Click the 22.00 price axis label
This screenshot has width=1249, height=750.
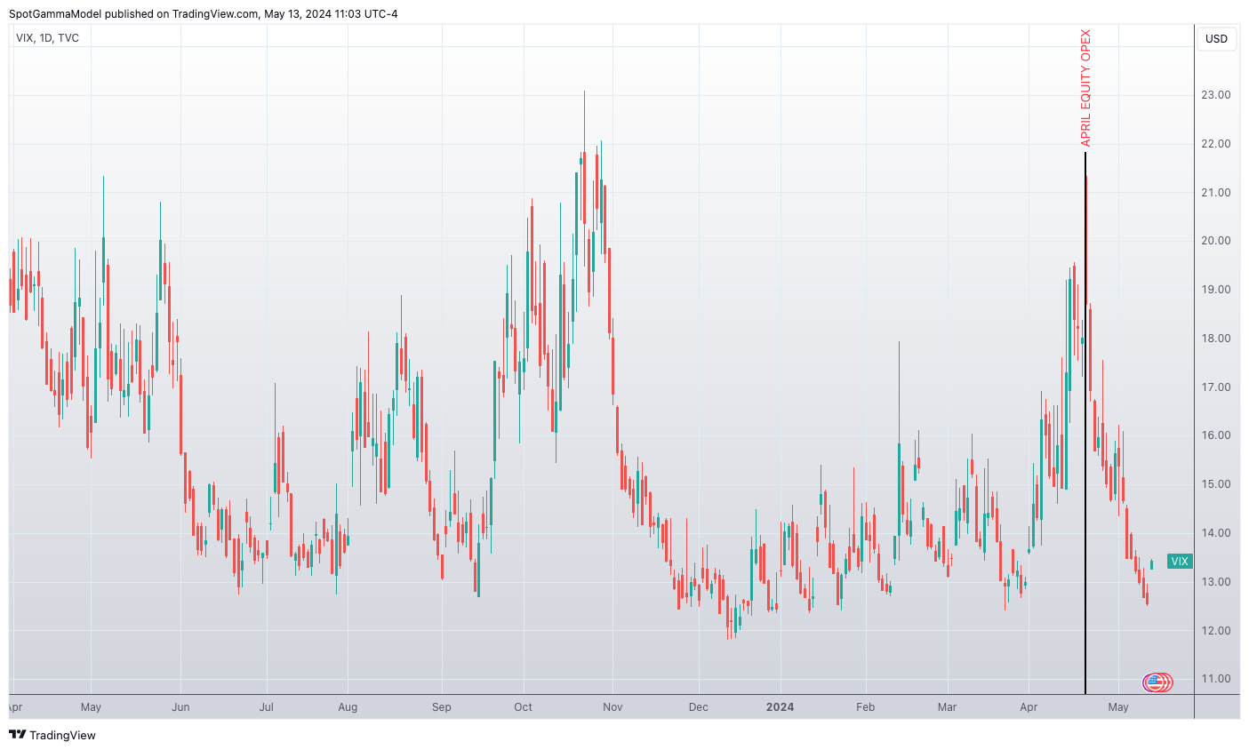pyautogui.click(x=1215, y=144)
